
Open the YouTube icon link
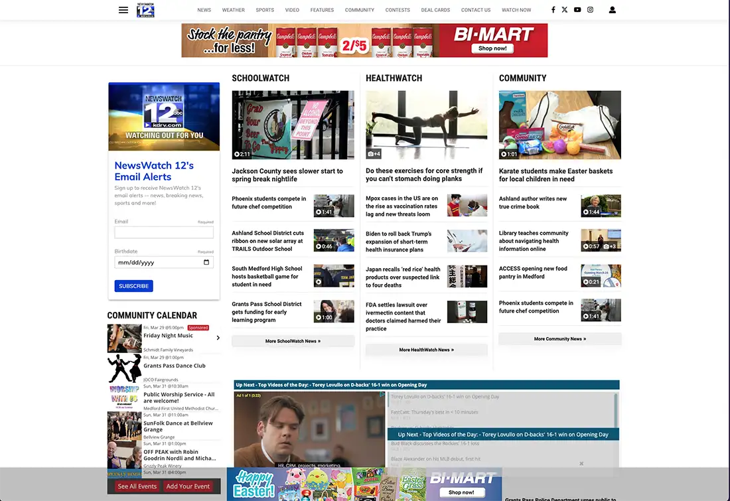click(577, 10)
